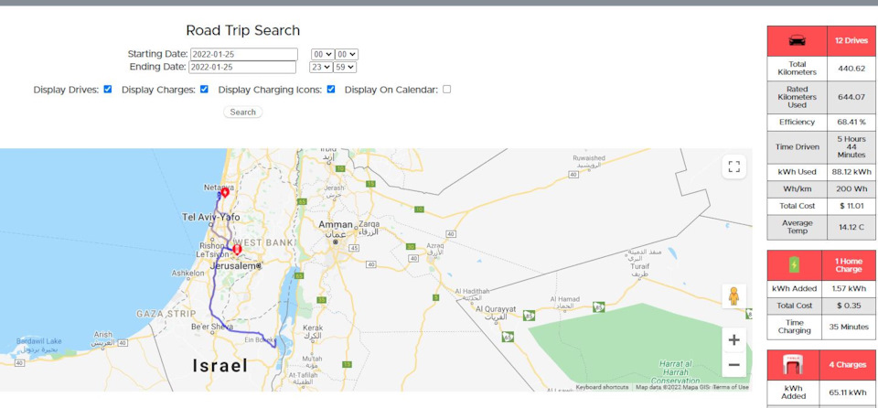878x408 pixels.
Task: Click the car icon in Drives panel
Action: (x=797, y=41)
